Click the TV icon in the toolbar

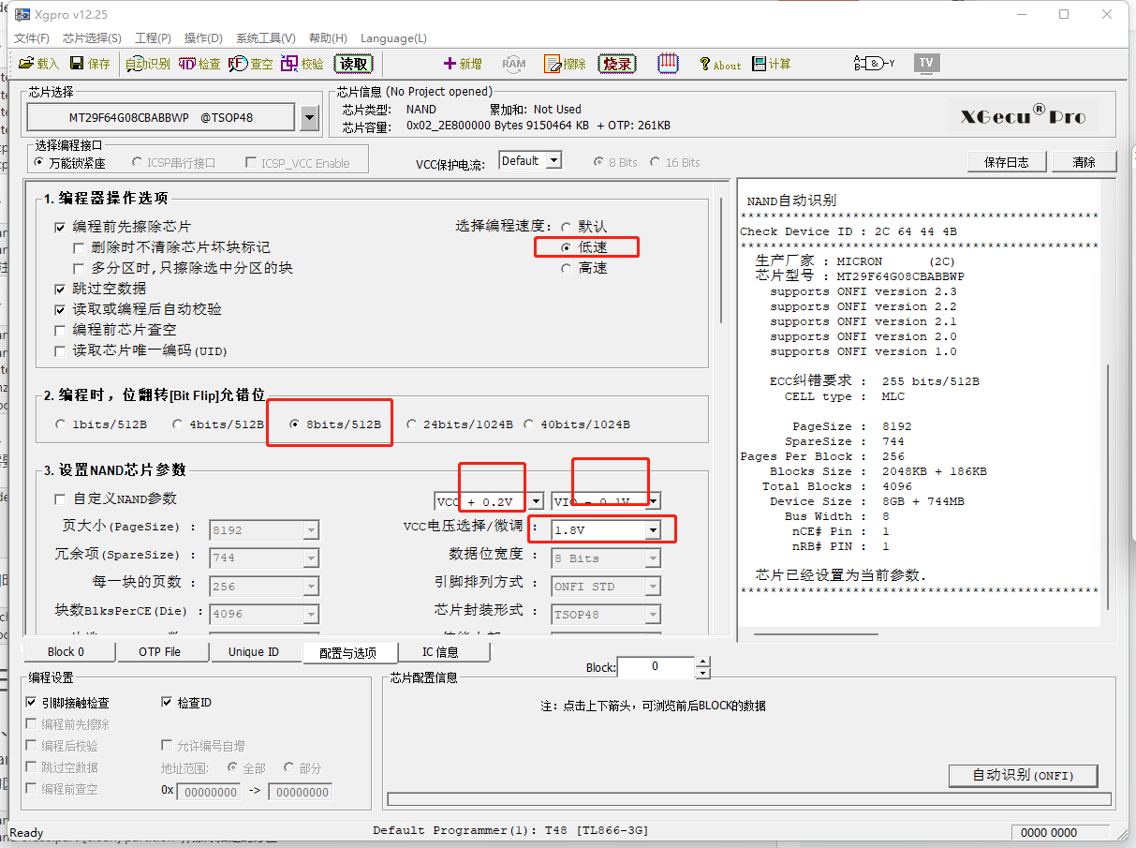(925, 63)
